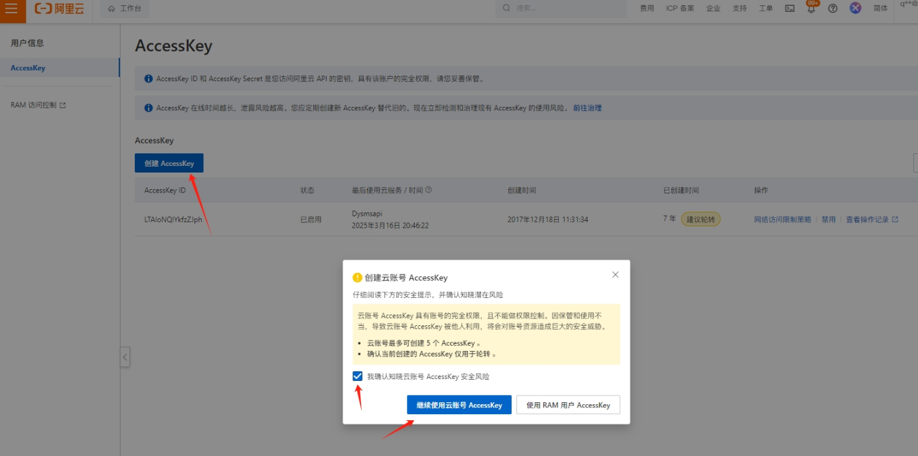Screen dimensions: 918x456
Task: Open 网络访问限制策略 for the key
Action: 783,219
